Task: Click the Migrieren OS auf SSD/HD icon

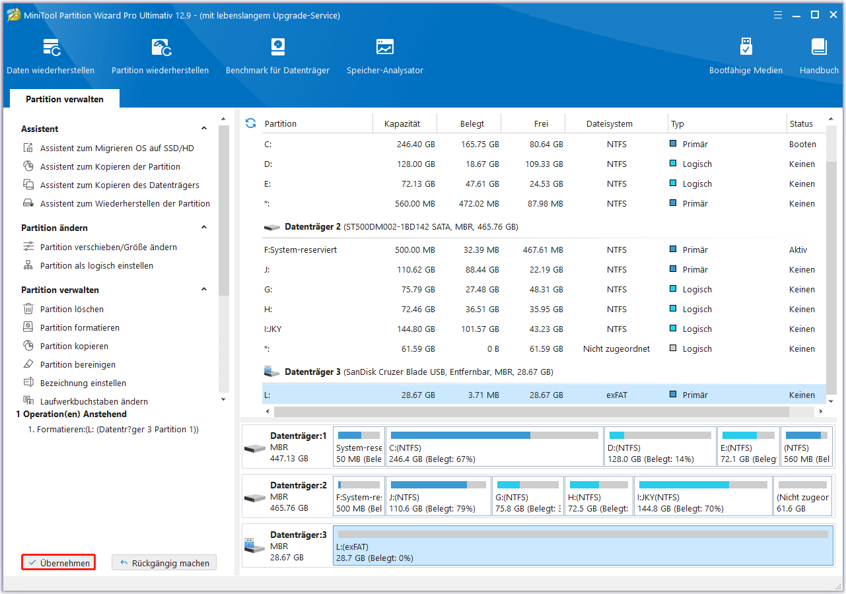Action: click(x=28, y=148)
